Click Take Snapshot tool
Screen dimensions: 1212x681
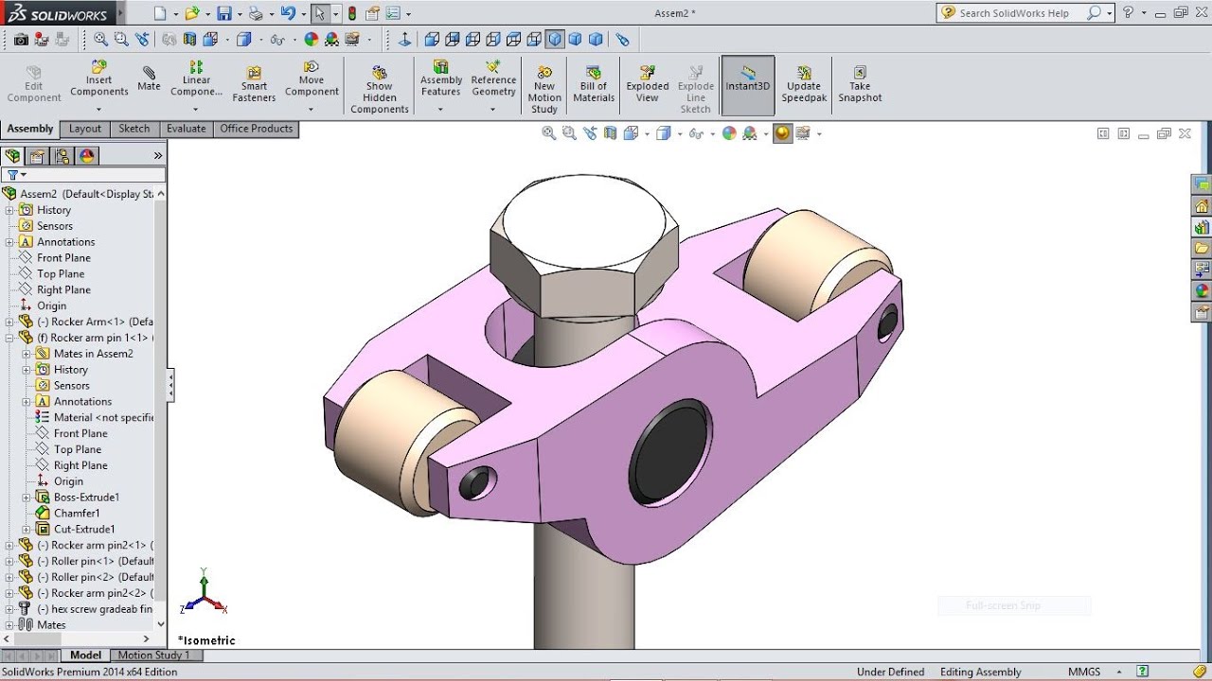coord(860,85)
